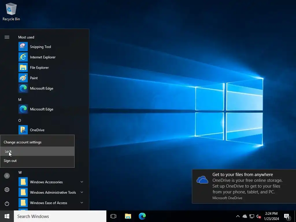Click the muted volume tray icon
Viewport: 296px width, 222px height.
point(259,216)
